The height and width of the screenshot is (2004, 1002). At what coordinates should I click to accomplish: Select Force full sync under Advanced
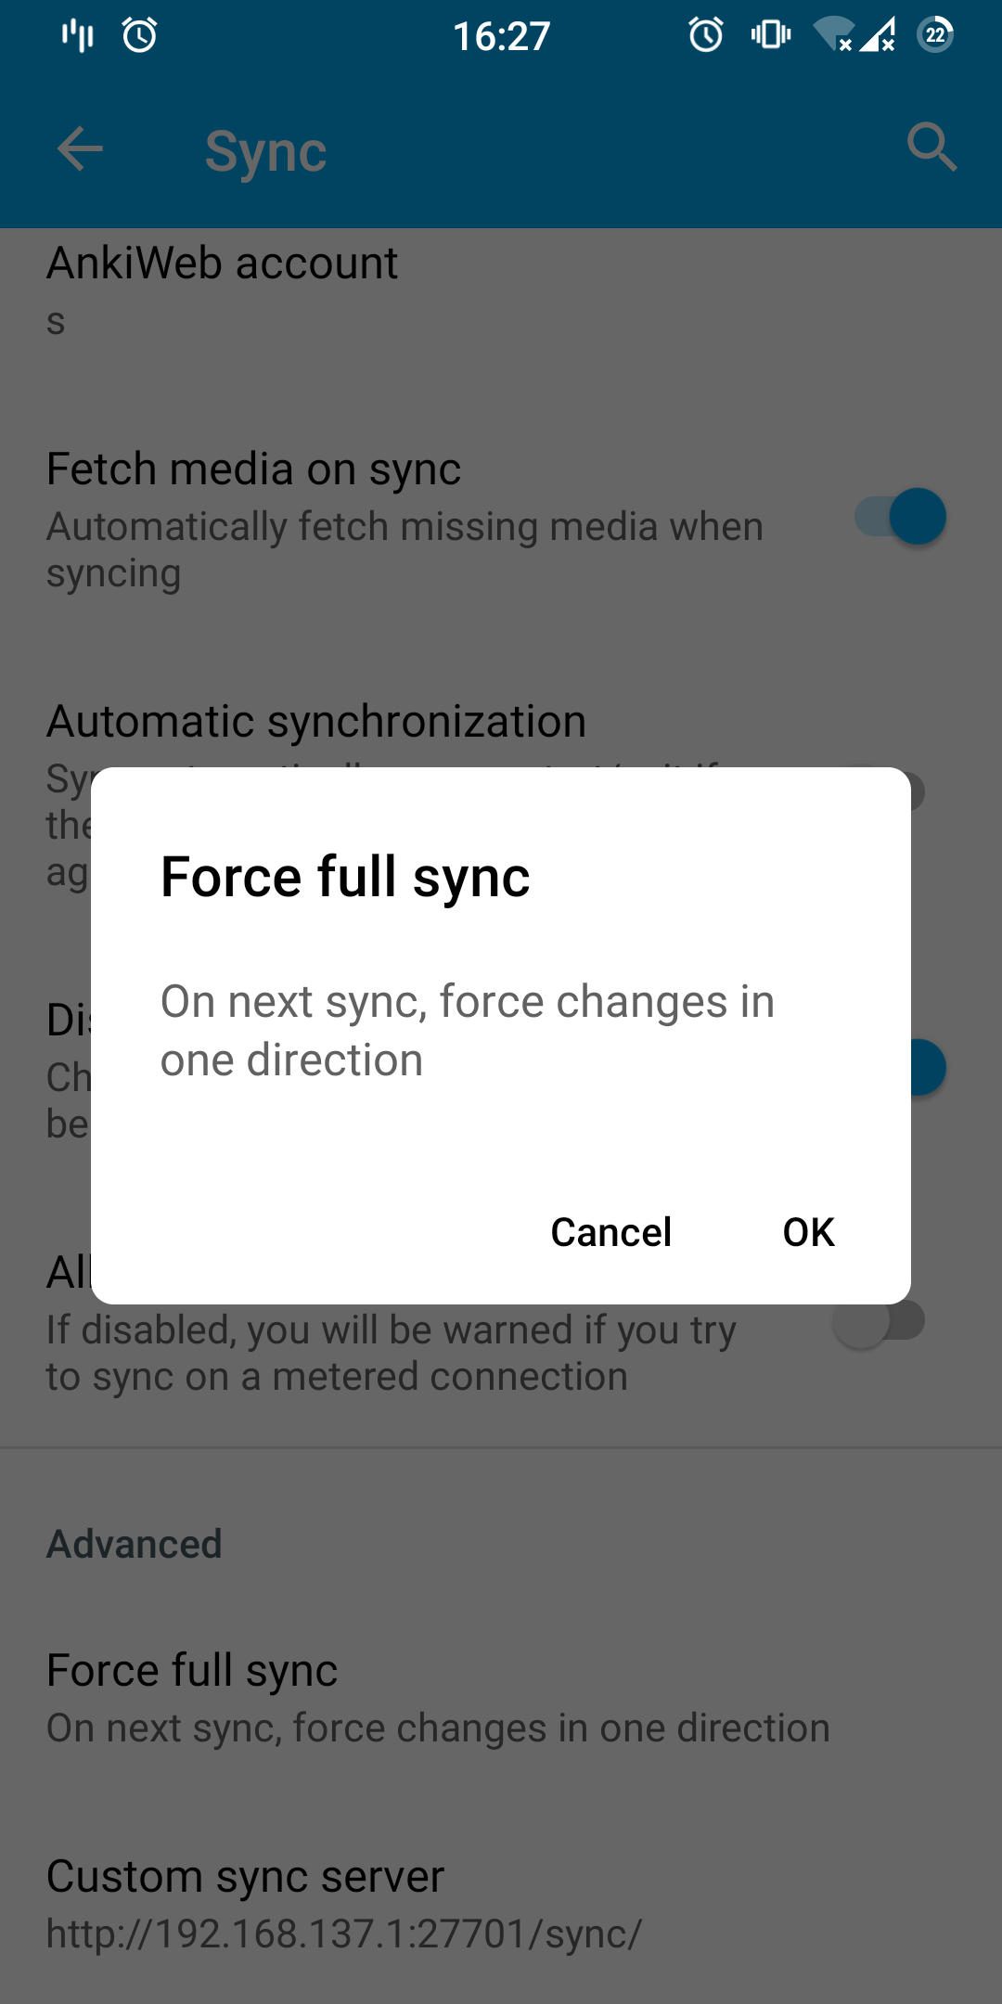click(x=501, y=1697)
